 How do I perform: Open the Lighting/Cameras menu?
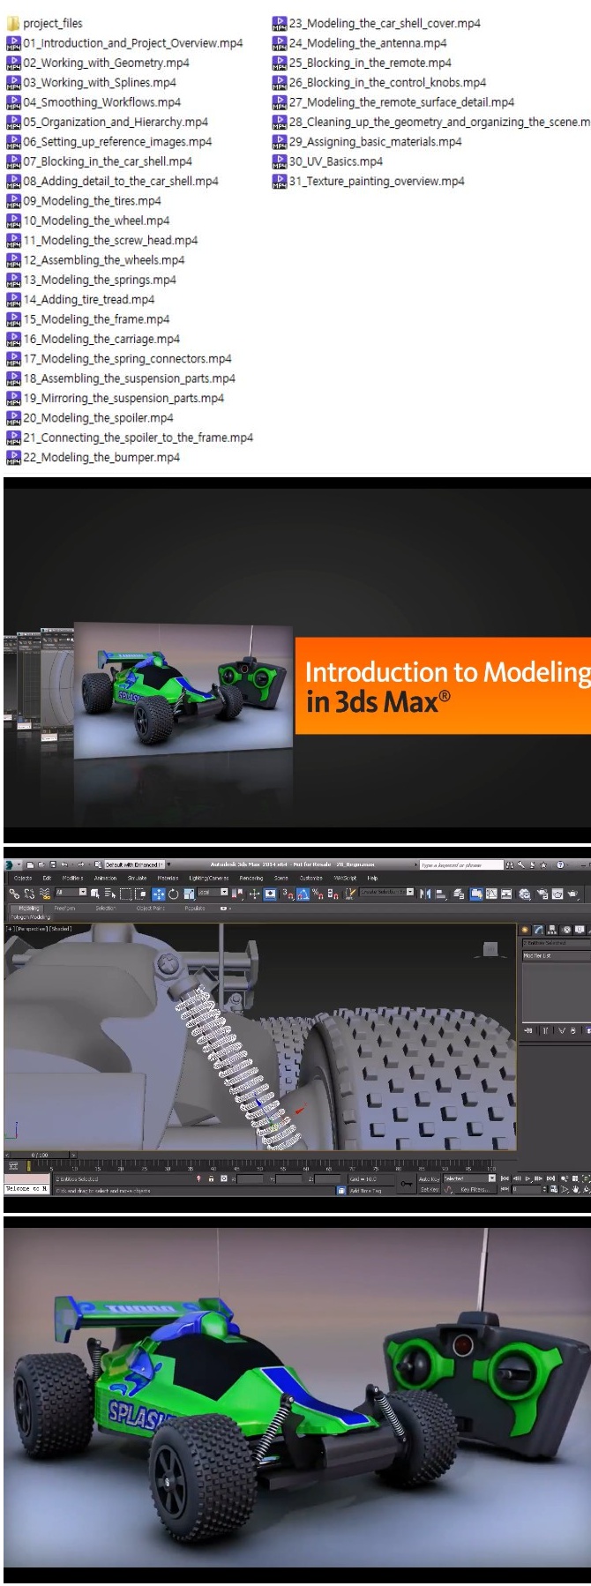pyautogui.click(x=208, y=878)
